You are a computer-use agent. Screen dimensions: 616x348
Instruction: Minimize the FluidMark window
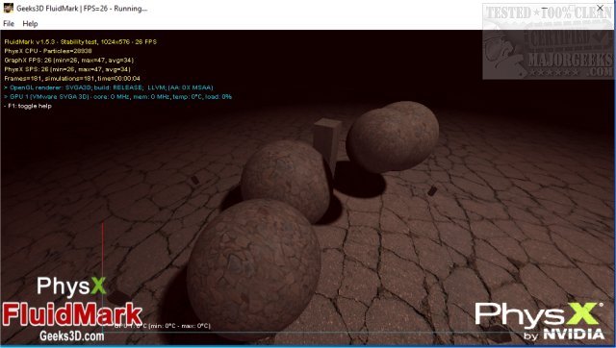tap(545, 8)
